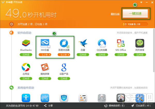155x109 pixels.
Task: Click the 系统组件启动 section gear icon
Action: click(x=11, y=88)
